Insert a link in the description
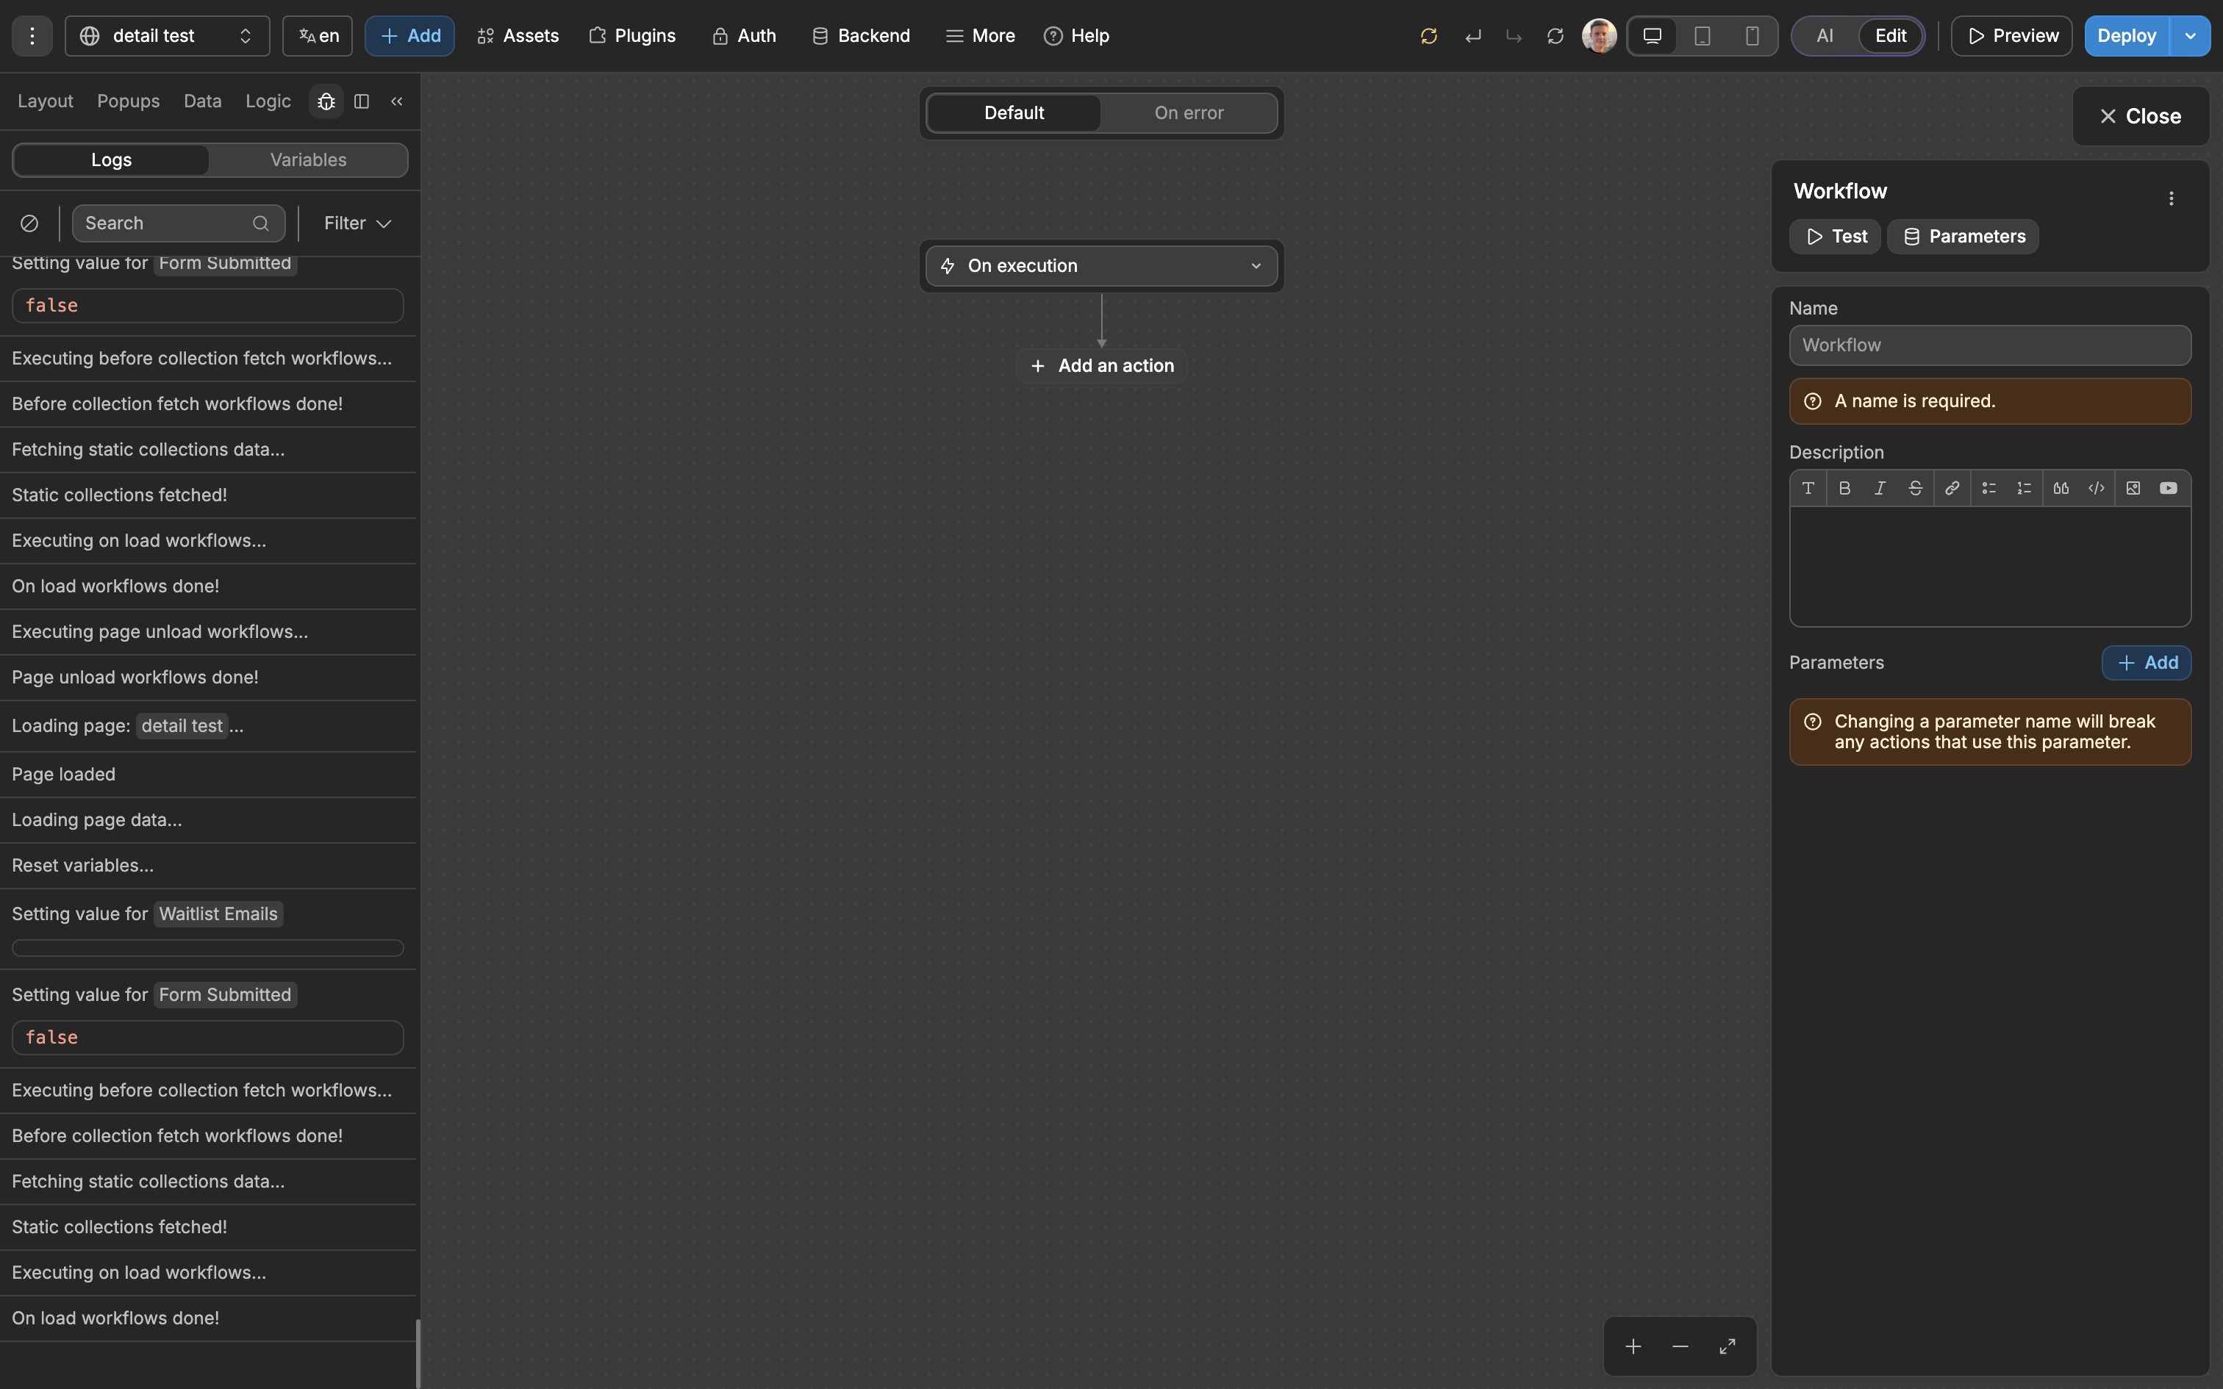The height and width of the screenshot is (1389, 2223). (1952, 489)
